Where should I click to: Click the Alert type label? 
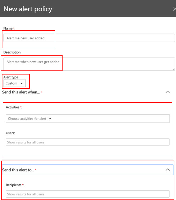11,77
